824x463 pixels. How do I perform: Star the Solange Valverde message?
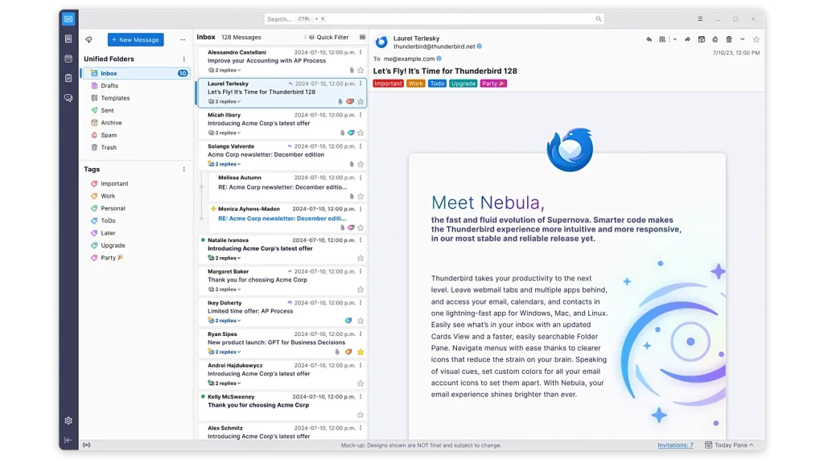tap(360, 164)
